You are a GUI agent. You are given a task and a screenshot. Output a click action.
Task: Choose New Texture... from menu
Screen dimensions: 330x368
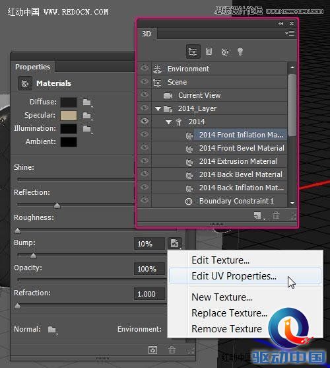coord(245,297)
